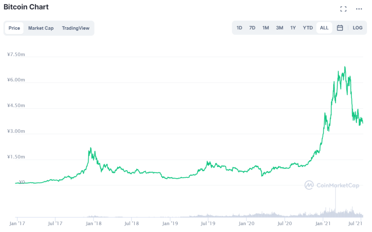This screenshot has height=232, width=372.
Task: Click the Jan '17 date label
Action: tap(17, 223)
